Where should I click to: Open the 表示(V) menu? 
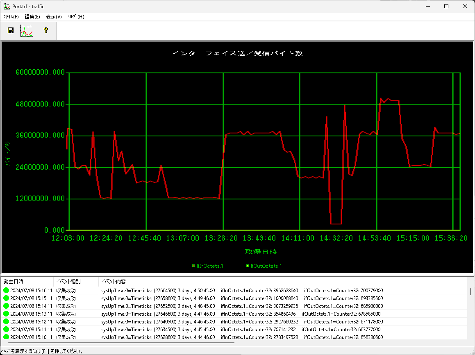click(x=54, y=17)
